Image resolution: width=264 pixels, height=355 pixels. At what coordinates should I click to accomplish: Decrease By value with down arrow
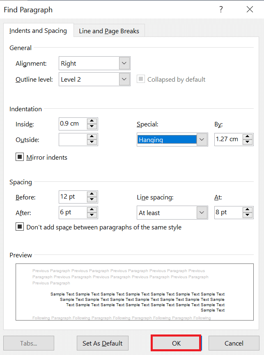[248, 142]
